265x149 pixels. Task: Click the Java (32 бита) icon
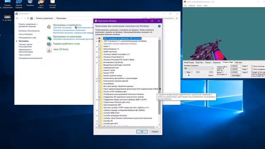(49, 50)
